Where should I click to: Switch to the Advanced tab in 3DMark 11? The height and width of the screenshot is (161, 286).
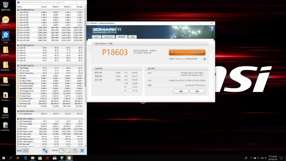(x=108, y=37)
